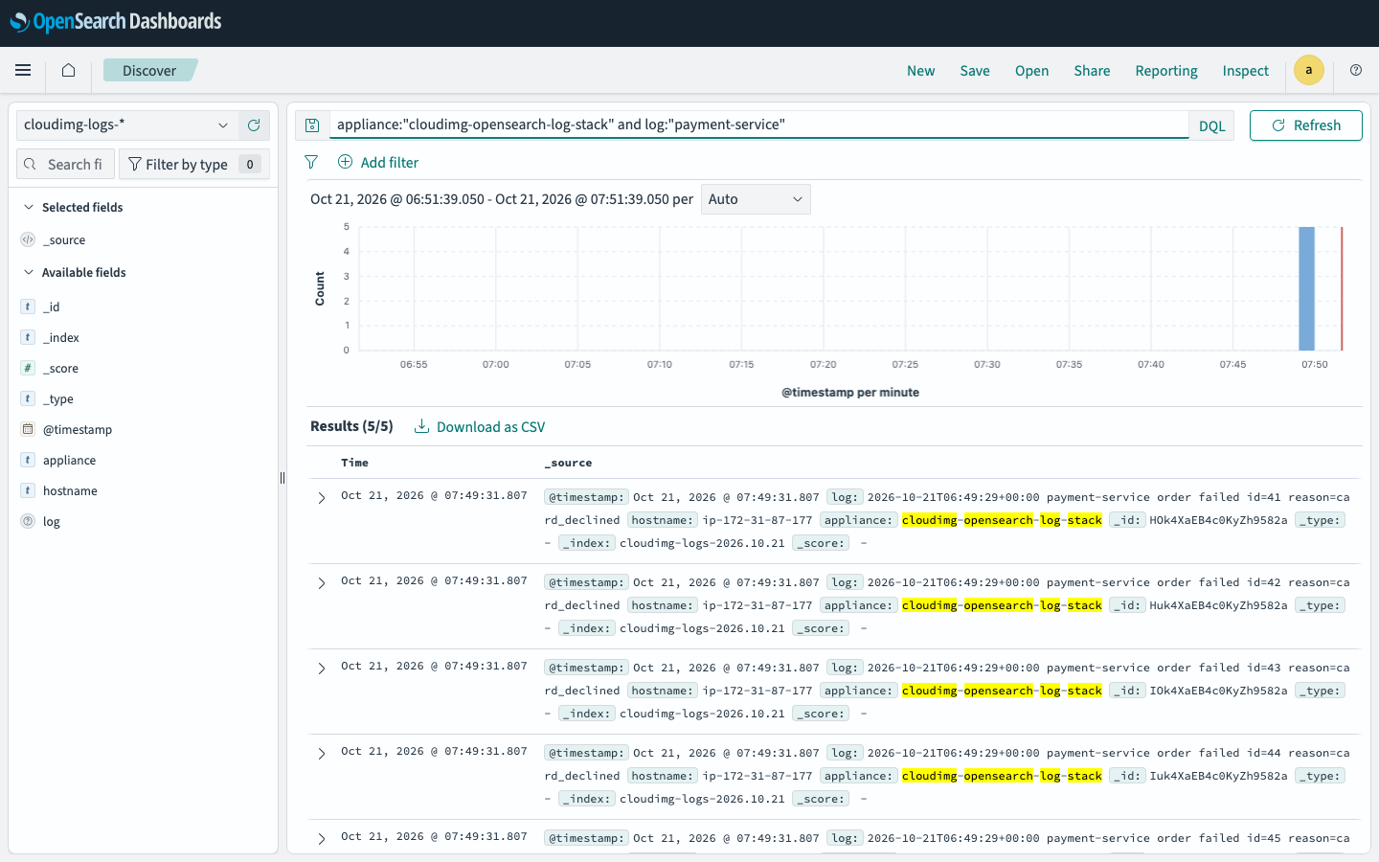This screenshot has height=862, width=1379.
Task: Click the Refresh button
Action: [1305, 125]
